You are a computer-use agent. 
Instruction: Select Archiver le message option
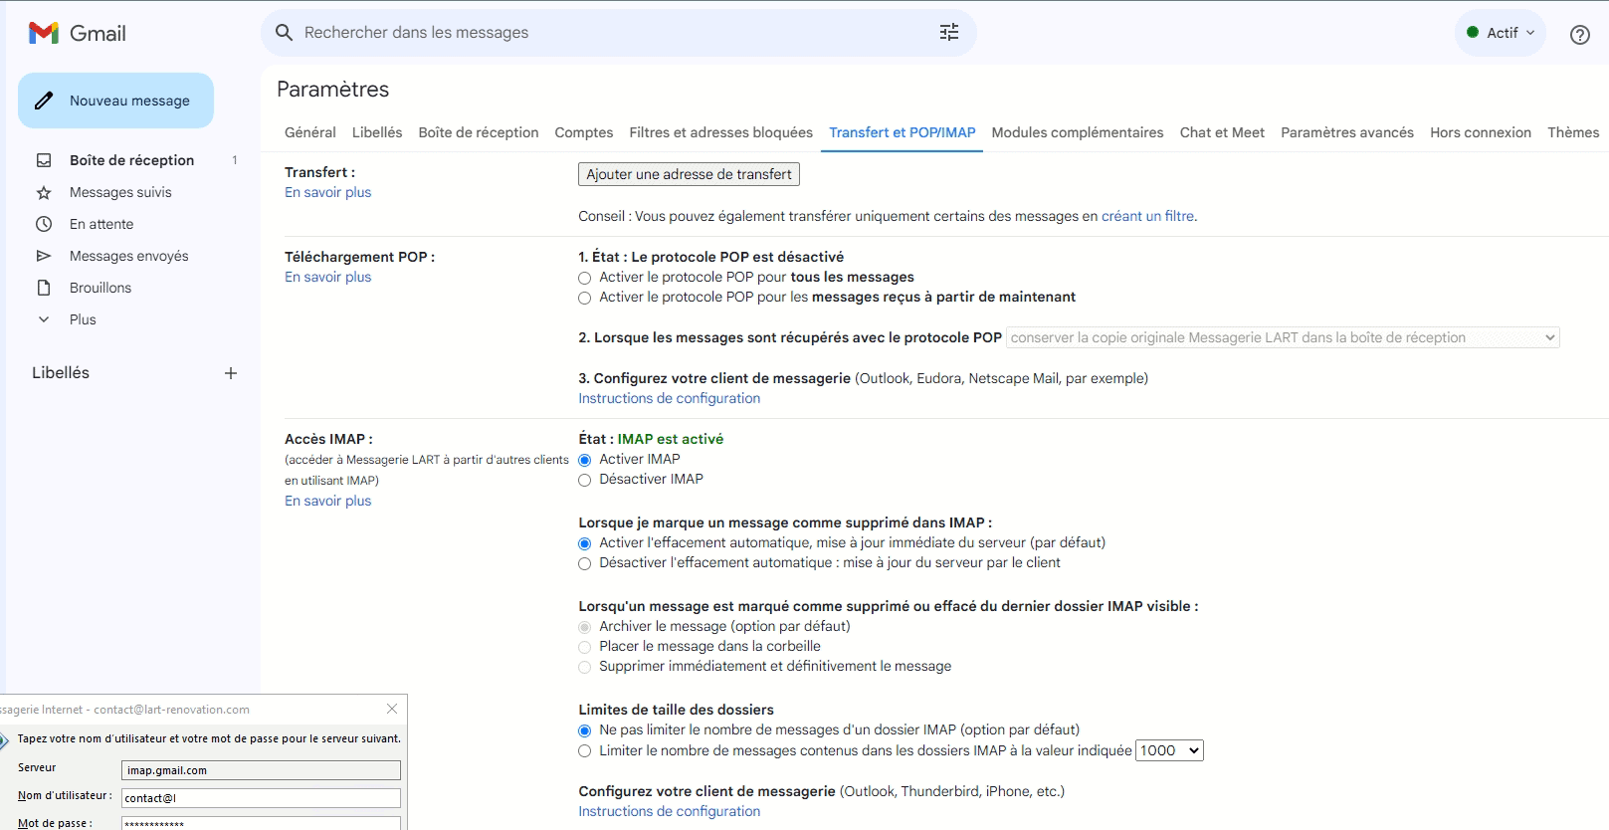(585, 627)
